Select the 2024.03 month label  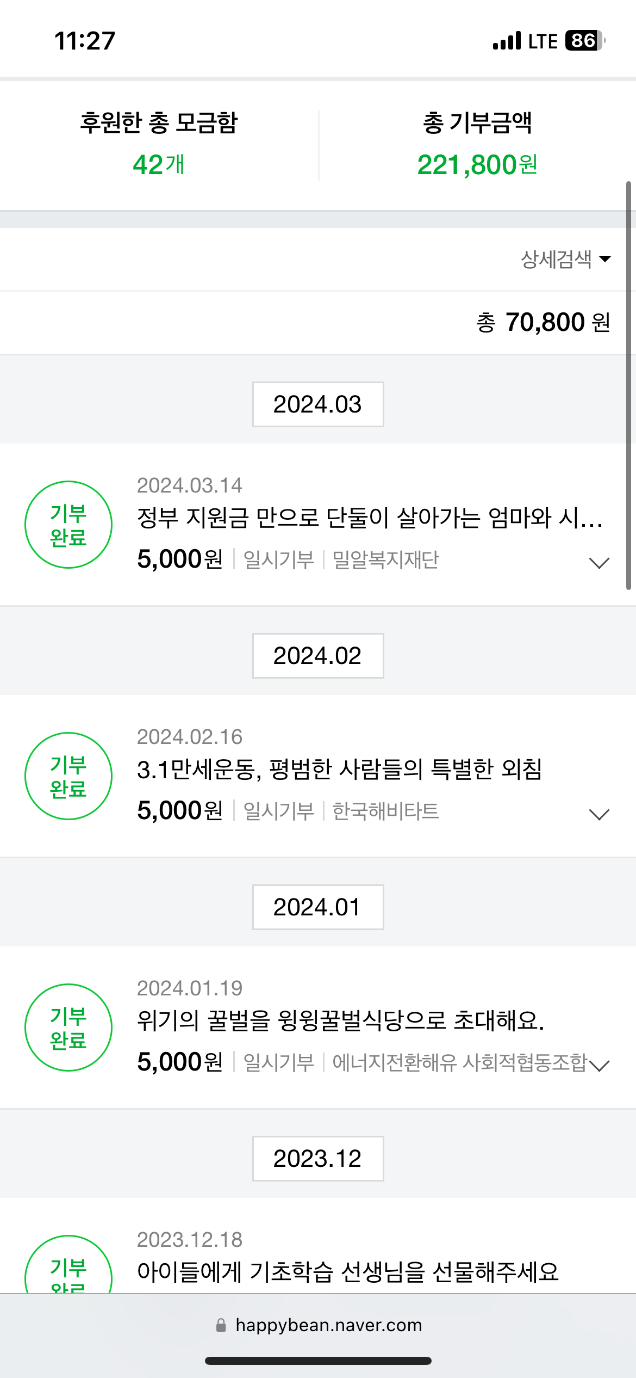318,404
